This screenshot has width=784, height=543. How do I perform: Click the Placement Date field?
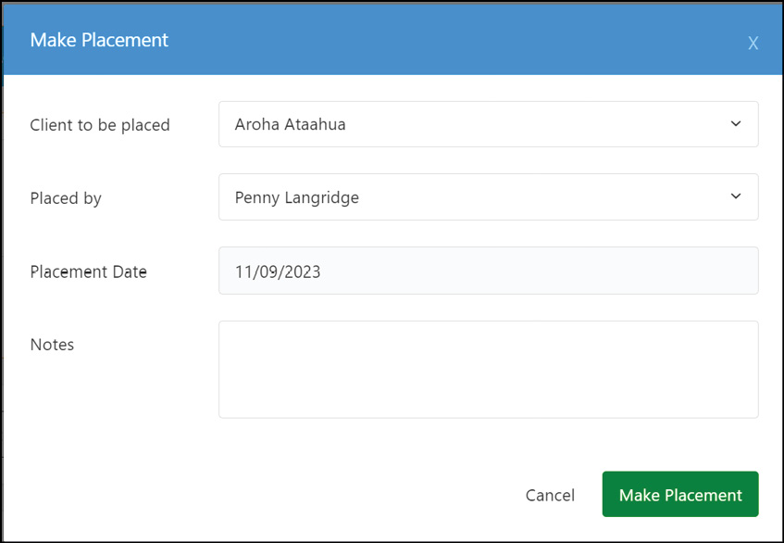pos(489,271)
